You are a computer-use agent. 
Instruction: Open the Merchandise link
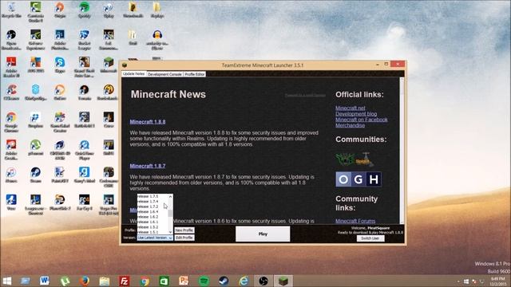(350, 125)
